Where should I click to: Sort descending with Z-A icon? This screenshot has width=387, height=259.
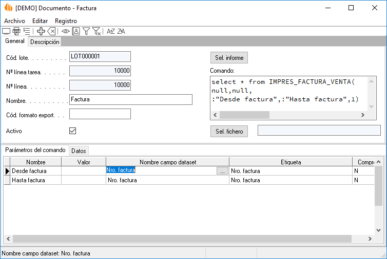pyautogui.click(x=121, y=31)
